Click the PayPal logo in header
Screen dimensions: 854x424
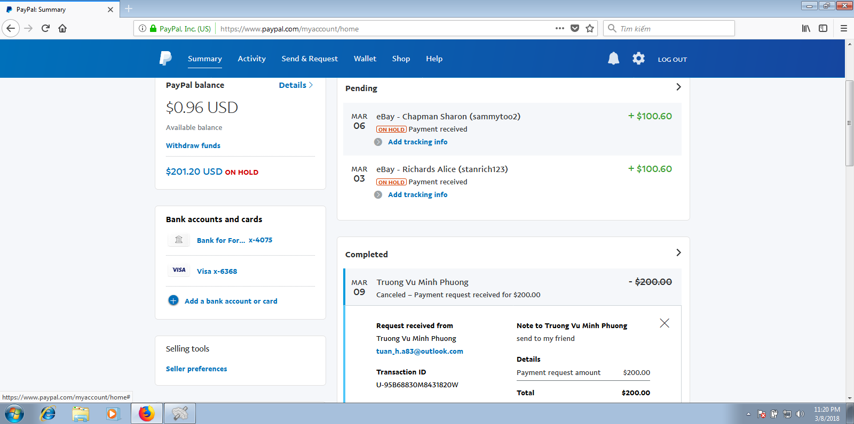tap(165, 58)
